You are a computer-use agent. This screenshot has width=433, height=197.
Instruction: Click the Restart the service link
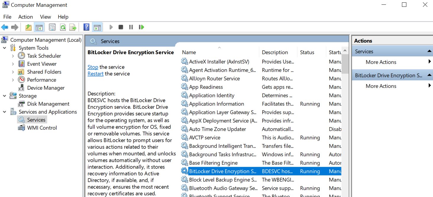tap(96, 74)
